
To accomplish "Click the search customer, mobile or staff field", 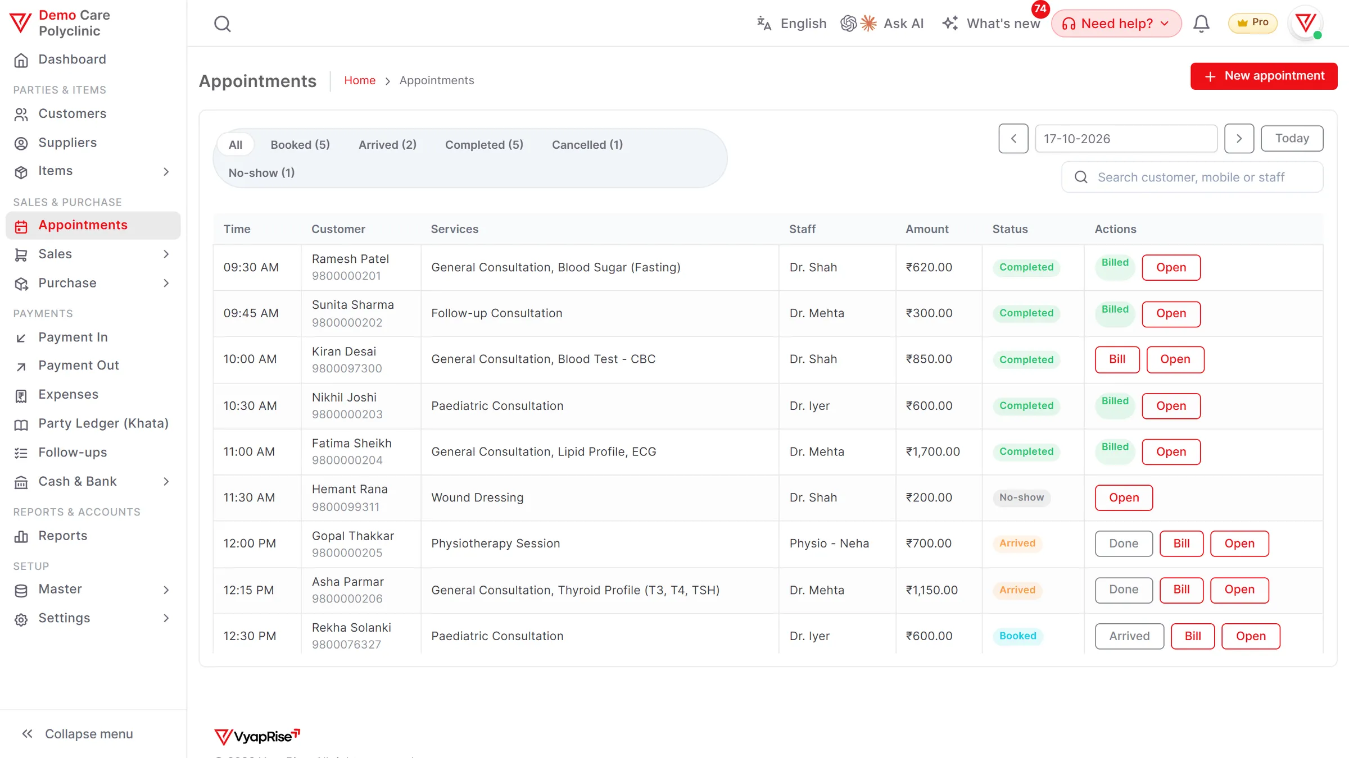I will pos(1192,177).
